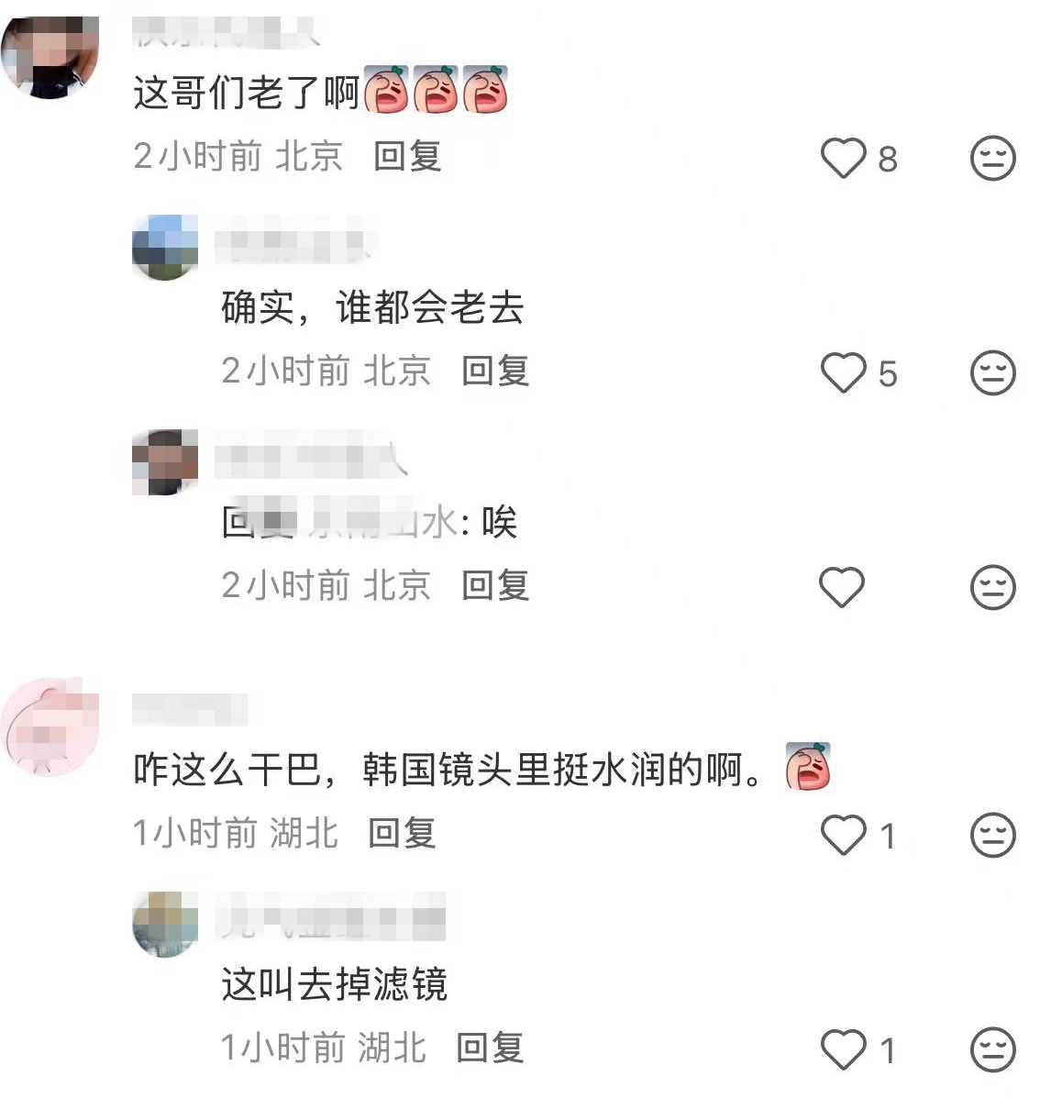Screen dimensions: 1062x1098
Task: Open avatar of '确实,谁都会老去' replier
Action: pos(165,248)
